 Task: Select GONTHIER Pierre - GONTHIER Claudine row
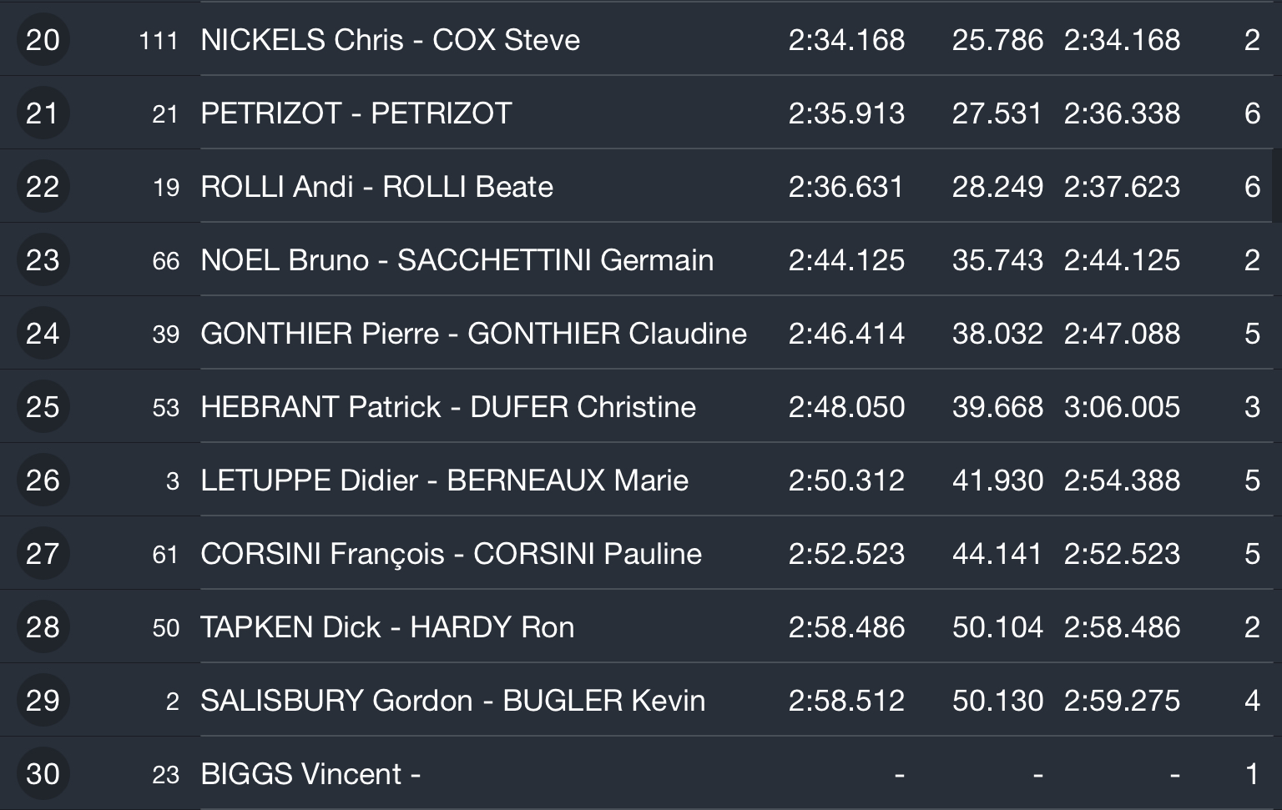click(641, 333)
